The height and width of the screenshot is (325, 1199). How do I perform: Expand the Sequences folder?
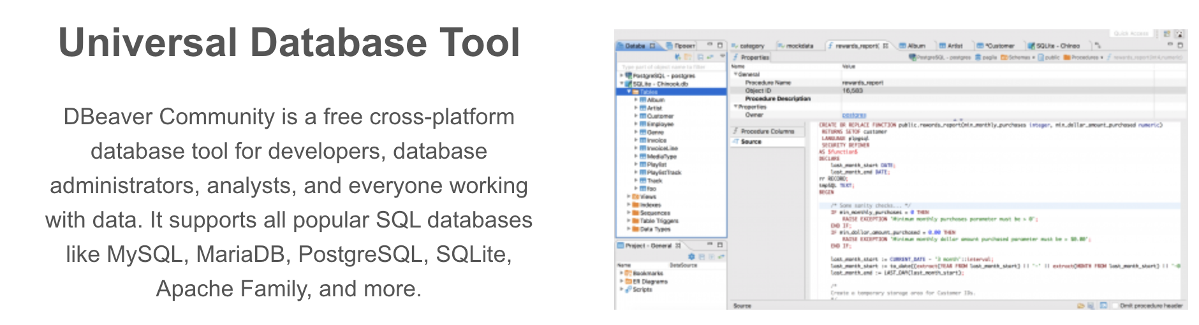(628, 213)
